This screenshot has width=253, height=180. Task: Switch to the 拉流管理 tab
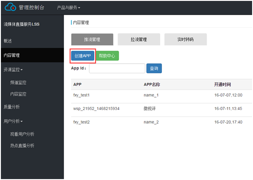point(139,40)
